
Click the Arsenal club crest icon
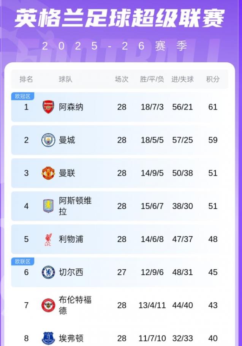coord(48,107)
